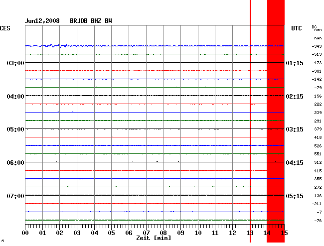Select the 10 minute tick label
This screenshot has height=246, width=324.
click(x=198, y=233)
